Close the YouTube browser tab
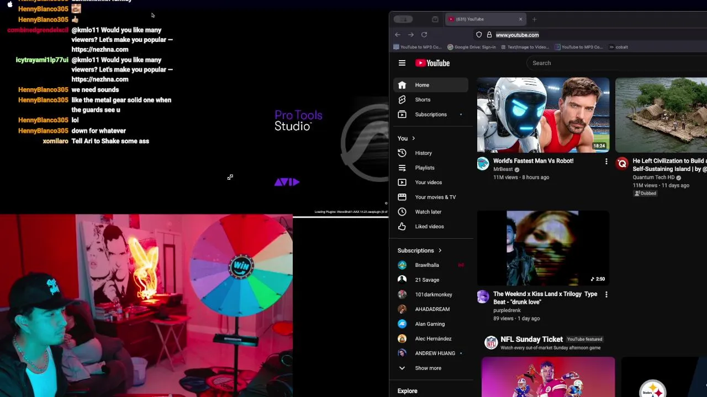This screenshot has height=397, width=707. pyautogui.click(x=520, y=19)
